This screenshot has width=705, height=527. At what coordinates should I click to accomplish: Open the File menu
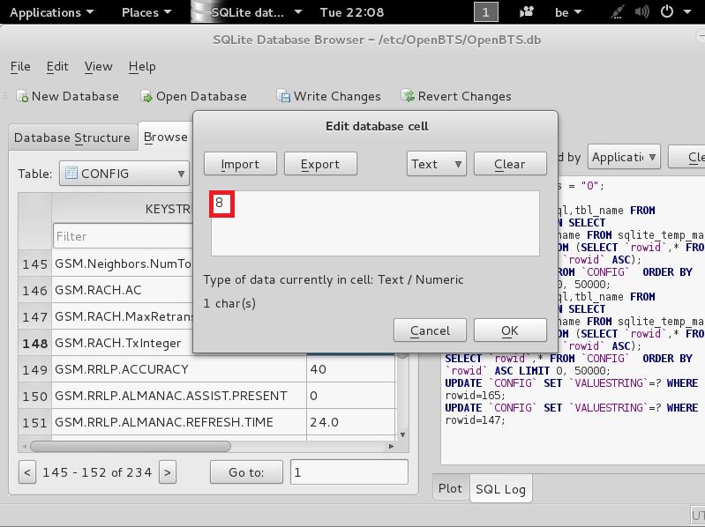click(20, 66)
